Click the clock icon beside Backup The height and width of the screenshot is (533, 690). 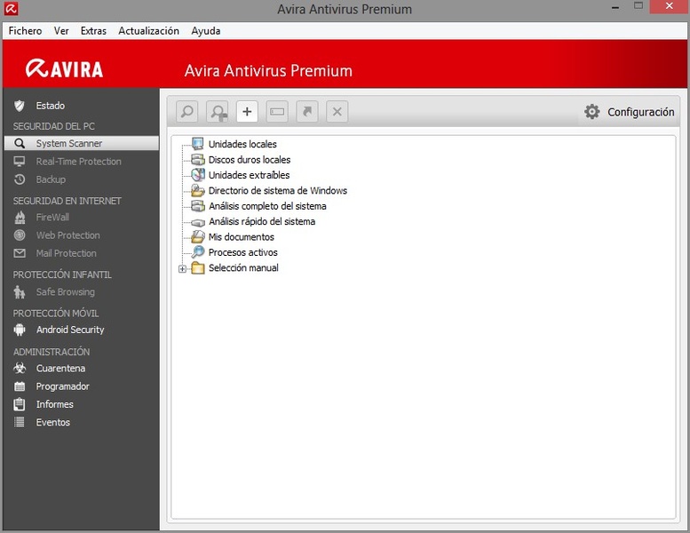[x=20, y=179]
